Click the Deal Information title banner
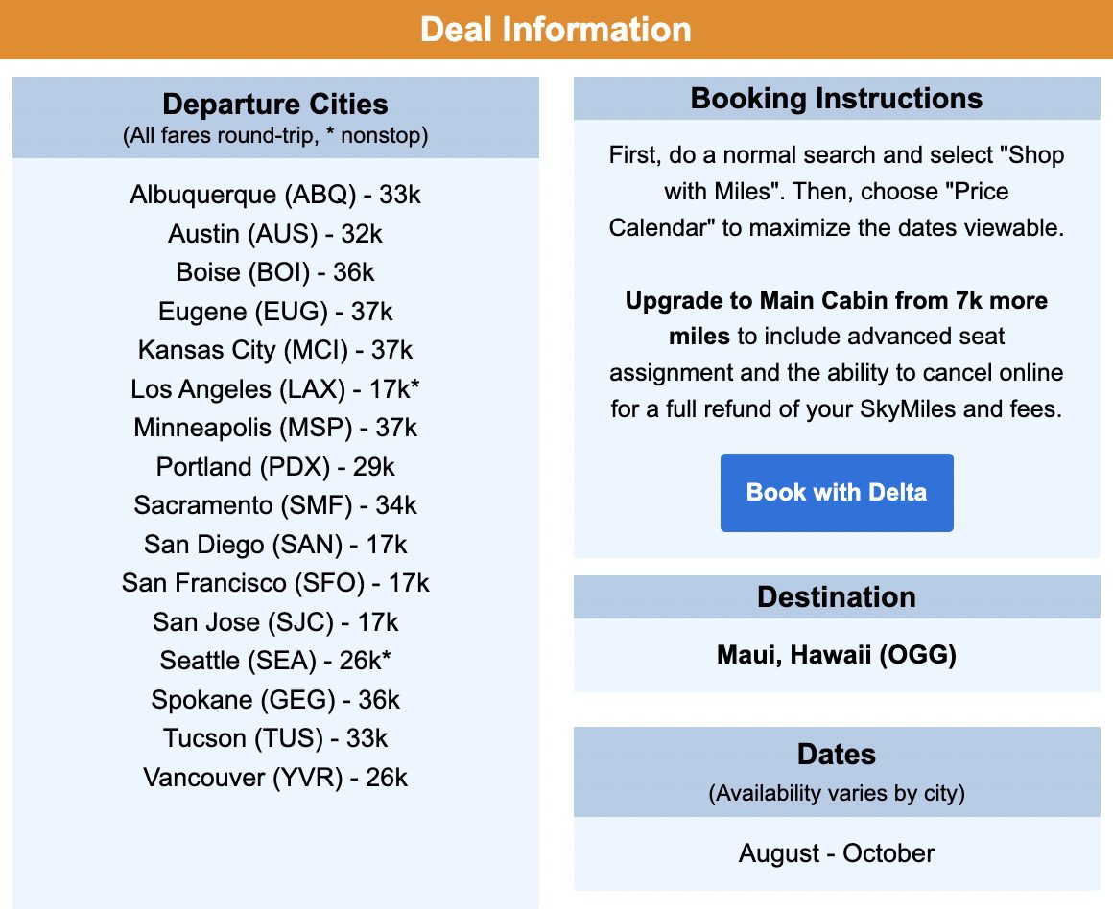 click(556, 29)
